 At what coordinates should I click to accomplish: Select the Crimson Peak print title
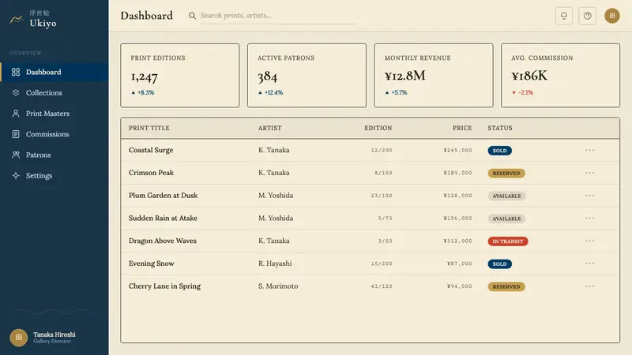151,173
